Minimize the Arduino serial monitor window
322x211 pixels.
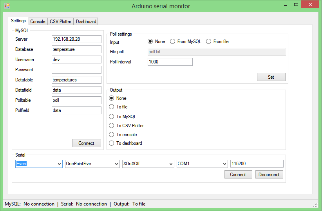tap(286, 5)
